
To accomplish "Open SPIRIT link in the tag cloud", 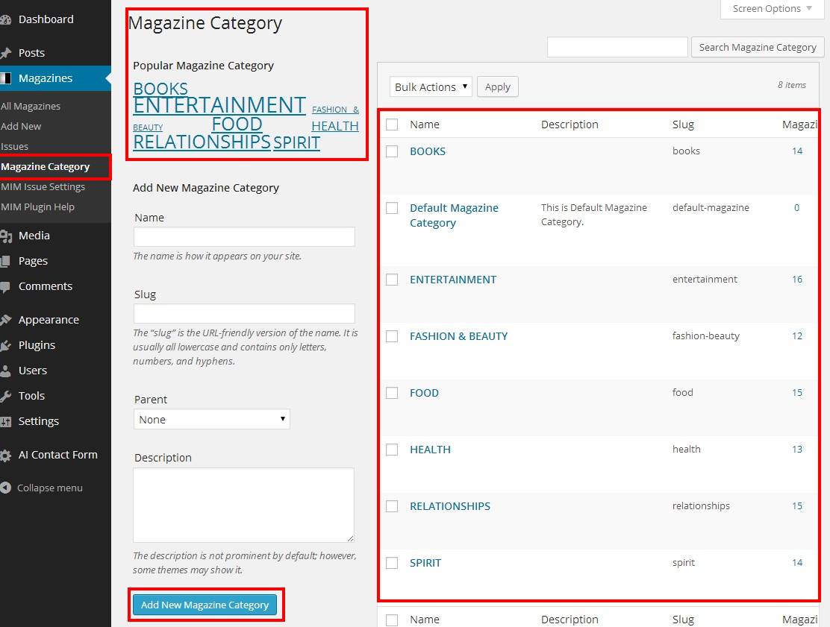I will pyautogui.click(x=296, y=142).
